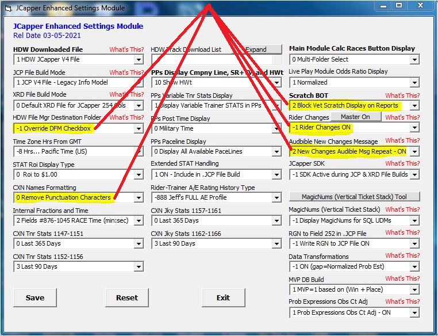Screen dimensions: 438x336
Task: Click What's This for Prob Expressions Obs Ct Adj
Action: [x=402, y=301]
